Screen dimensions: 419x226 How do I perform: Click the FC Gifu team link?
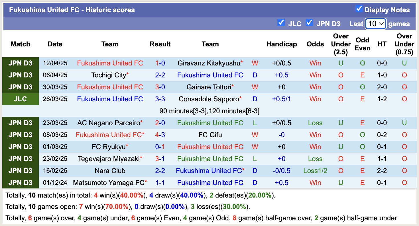pyautogui.click(x=210, y=135)
